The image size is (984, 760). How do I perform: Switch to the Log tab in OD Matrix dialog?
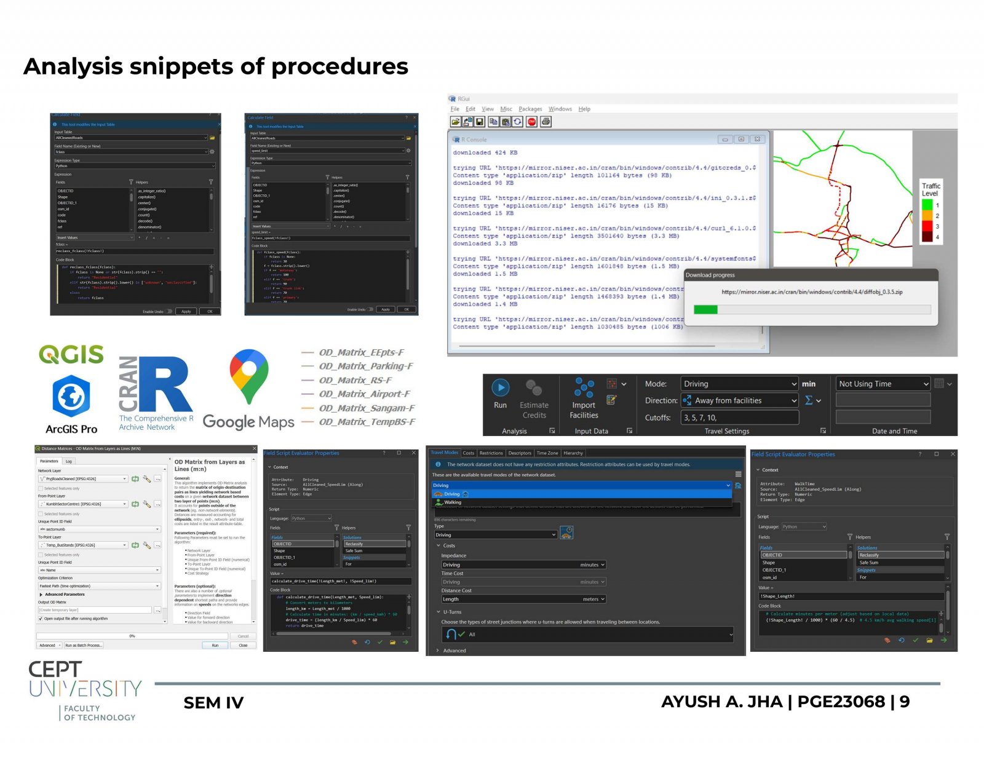(x=69, y=461)
